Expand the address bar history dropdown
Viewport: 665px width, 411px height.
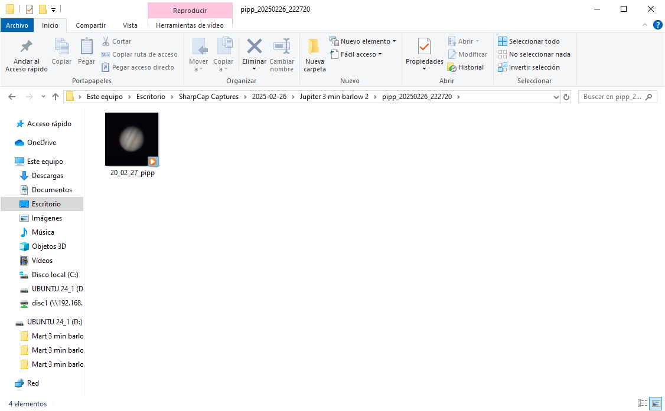[x=556, y=97]
